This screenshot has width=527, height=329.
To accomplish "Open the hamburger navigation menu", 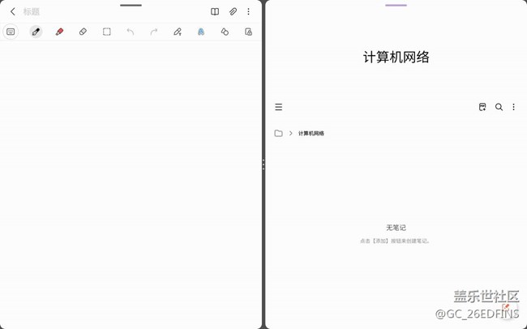I will (x=278, y=107).
